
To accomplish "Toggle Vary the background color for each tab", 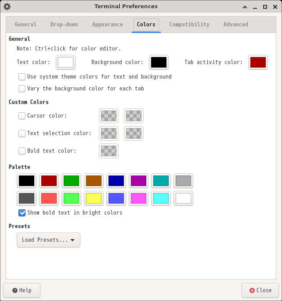I will (x=22, y=89).
